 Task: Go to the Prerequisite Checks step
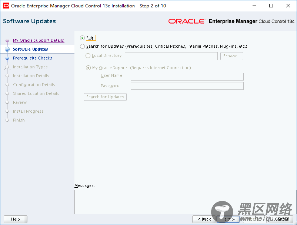pos(33,58)
